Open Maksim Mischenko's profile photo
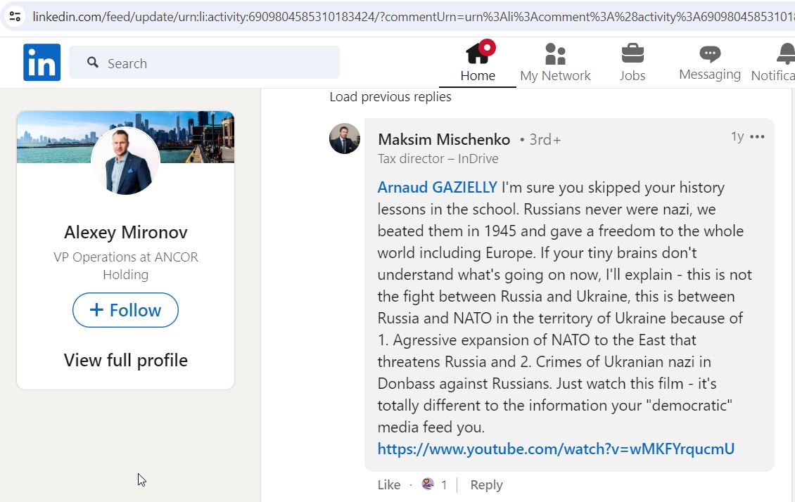Screen dimensions: 795x502 click(x=345, y=139)
